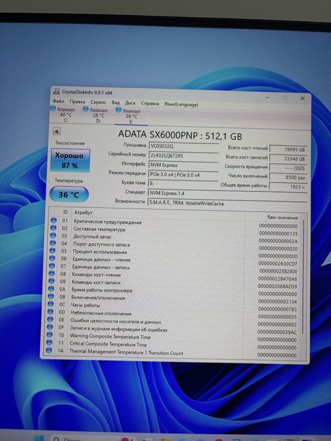This screenshot has width=331, height=441.
Task: Click the previous disk arrow button
Action: click(x=57, y=131)
